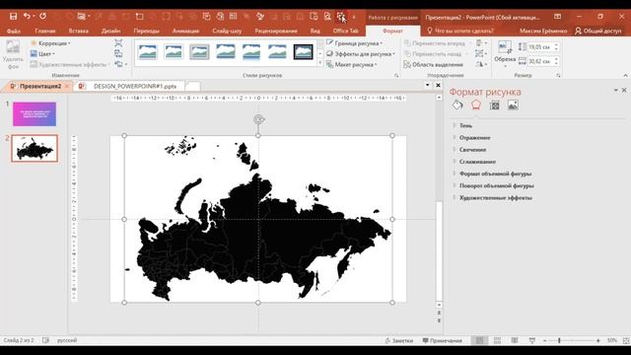
Task: Open the Главная ribbon tab
Action: tap(45, 31)
